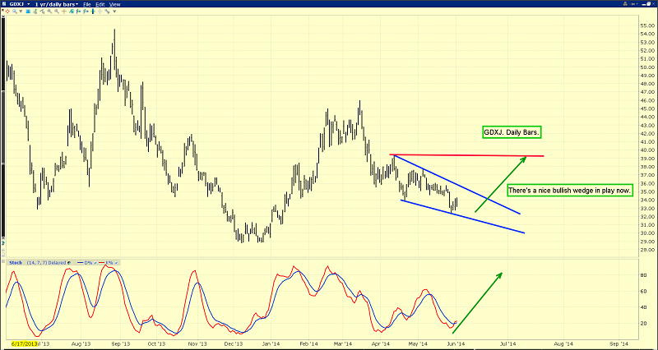
Task: Click the green bar-style toolbar icon
Action: click(x=35, y=12)
